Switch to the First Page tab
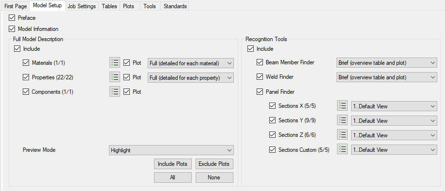Viewport: 445px width, 191px height. point(15,6)
